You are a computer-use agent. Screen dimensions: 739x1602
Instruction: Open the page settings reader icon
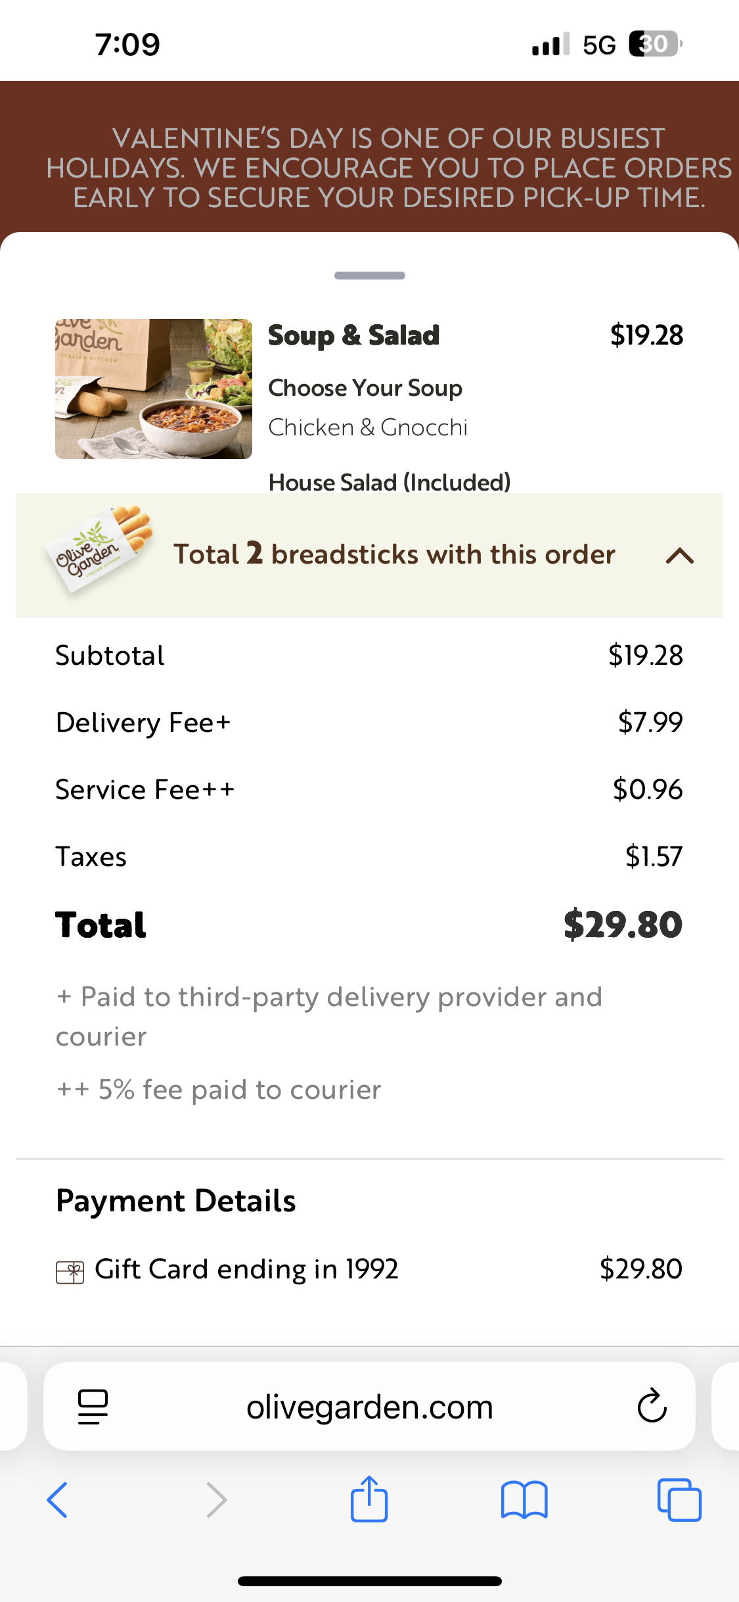93,1407
